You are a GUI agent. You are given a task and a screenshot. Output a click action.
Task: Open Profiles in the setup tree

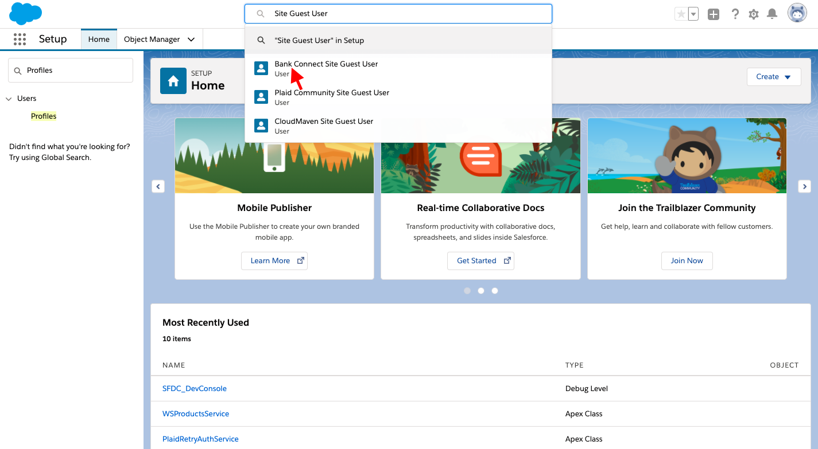44,116
